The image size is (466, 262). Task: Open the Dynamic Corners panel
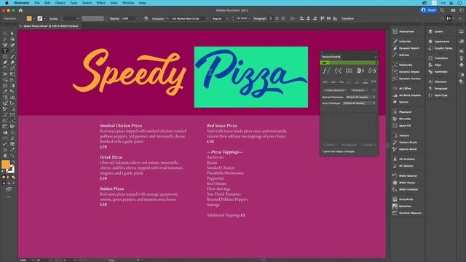pyautogui.click(x=407, y=79)
